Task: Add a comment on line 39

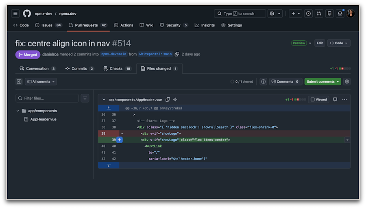Action: (119, 140)
